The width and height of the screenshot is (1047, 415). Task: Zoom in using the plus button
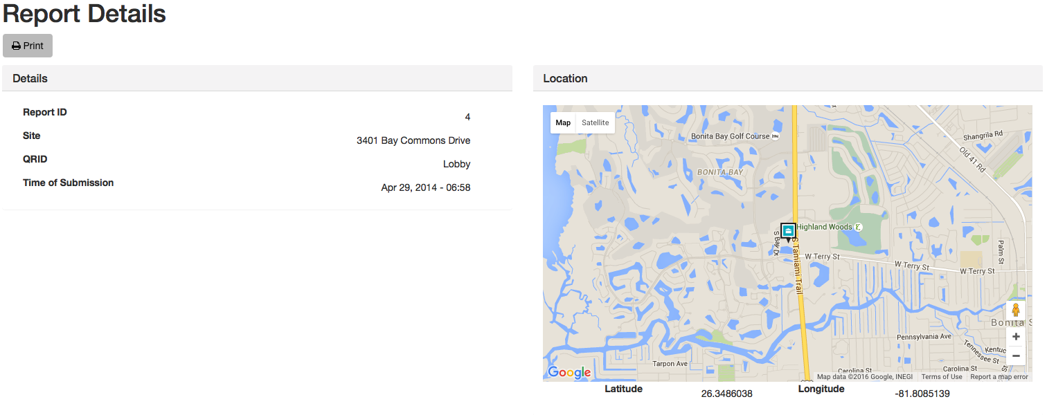[1016, 337]
